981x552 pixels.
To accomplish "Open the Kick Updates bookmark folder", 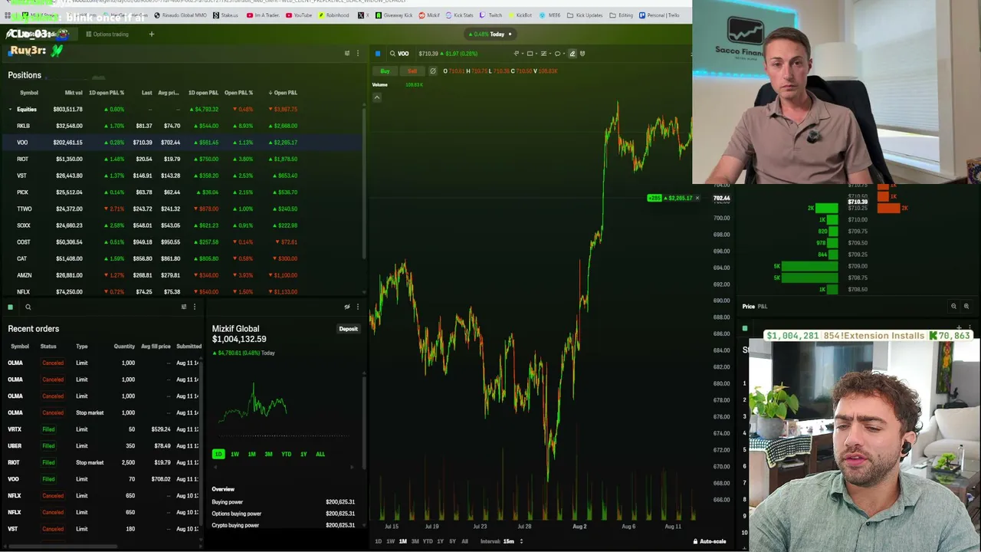I will click(x=585, y=15).
